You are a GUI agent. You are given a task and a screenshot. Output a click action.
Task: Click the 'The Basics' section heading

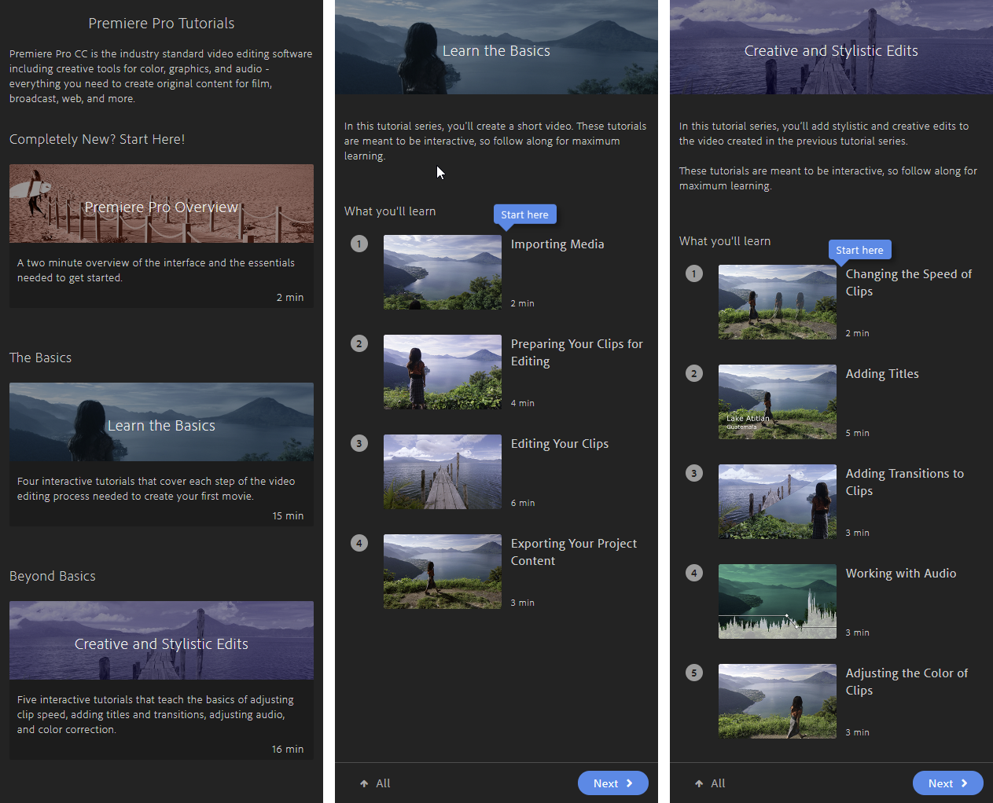(x=40, y=357)
